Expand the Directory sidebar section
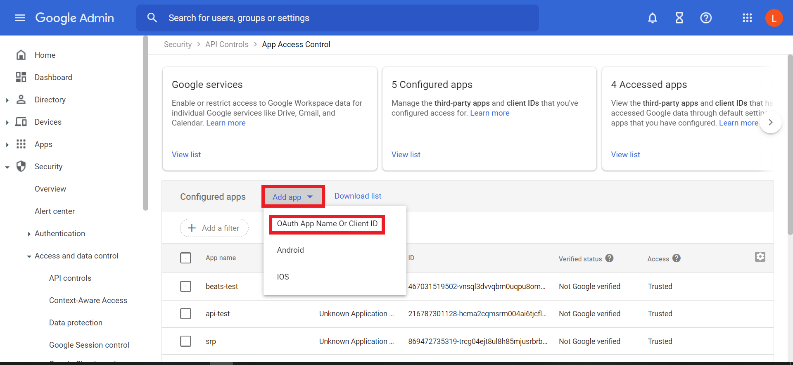This screenshot has width=793, height=365. point(7,100)
